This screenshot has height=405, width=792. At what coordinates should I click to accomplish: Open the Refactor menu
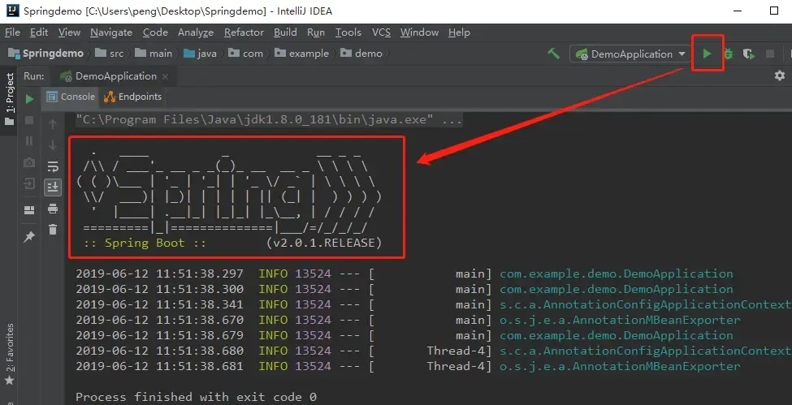[x=244, y=32]
